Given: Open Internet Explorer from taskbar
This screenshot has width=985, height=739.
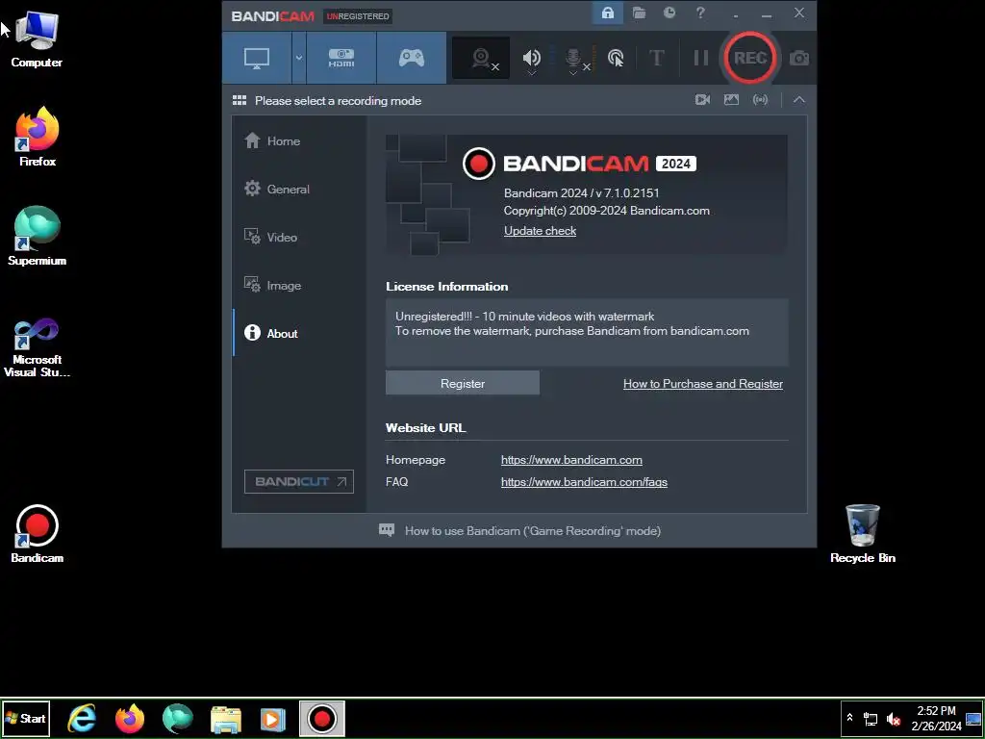Looking at the screenshot, I should pyautogui.click(x=82, y=718).
